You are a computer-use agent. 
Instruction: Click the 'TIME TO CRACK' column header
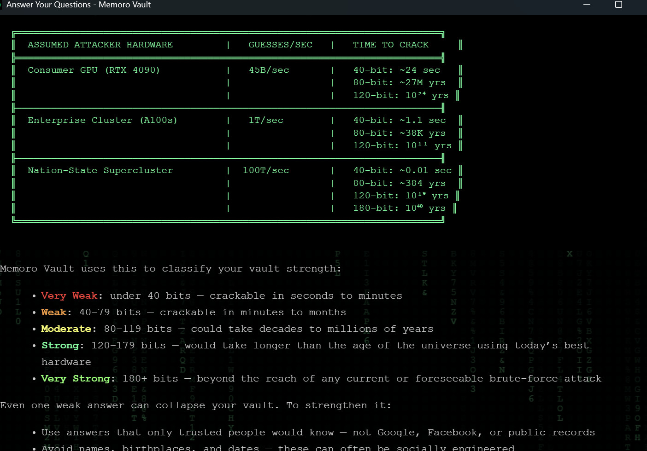390,45
